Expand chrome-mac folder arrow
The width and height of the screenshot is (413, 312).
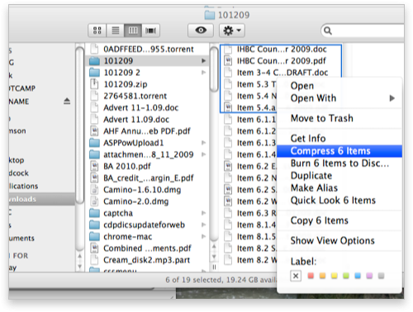[x=203, y=236]
